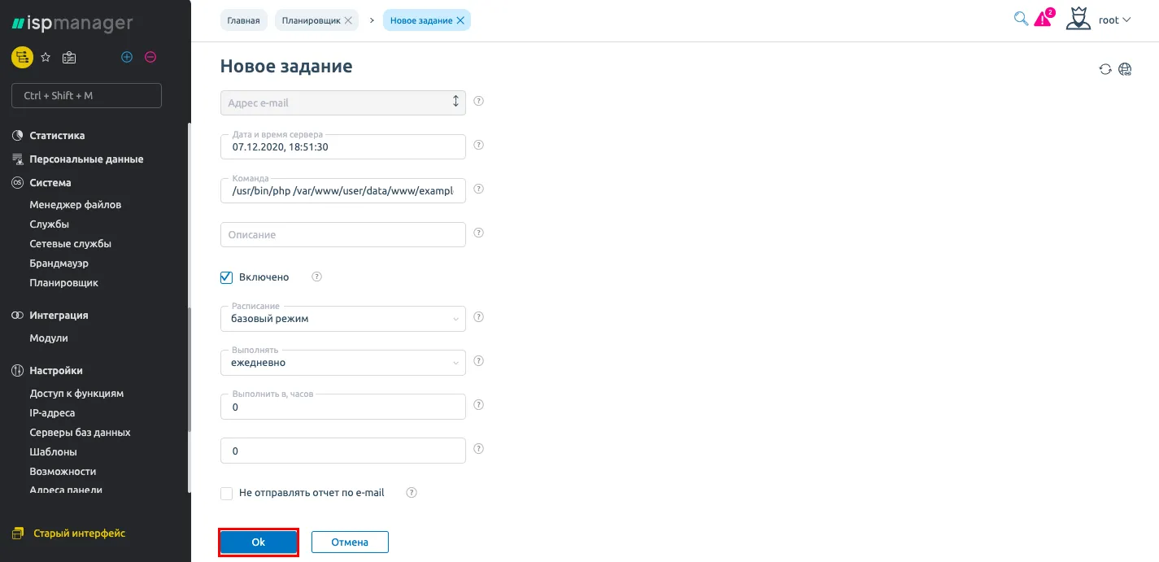Screen dimensions: 1159x562
Task: Enable Не отправлять отчет по e-mail checkbox
Action: 227,493
